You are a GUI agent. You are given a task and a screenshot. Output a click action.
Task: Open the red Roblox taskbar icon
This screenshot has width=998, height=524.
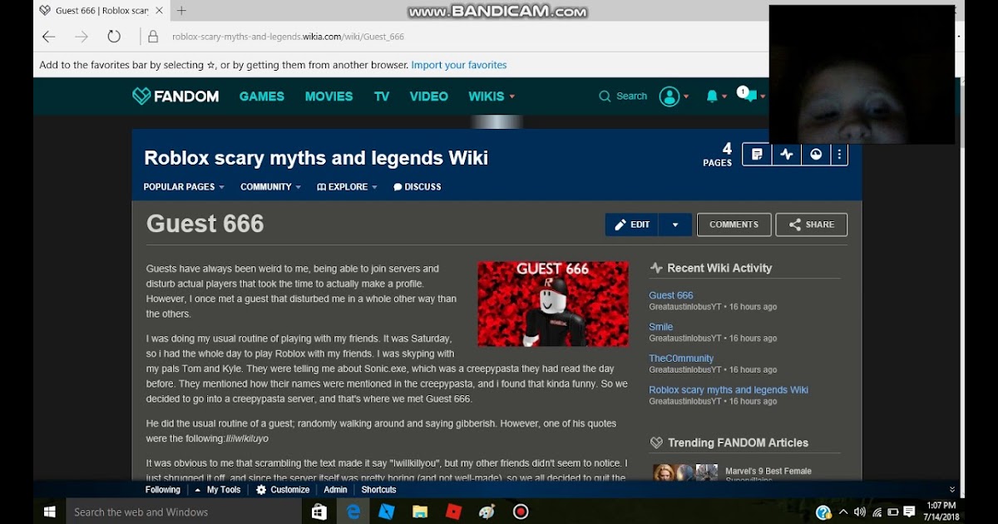click(454, 512)
